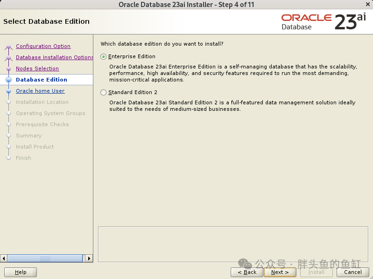Screen dimensions: 373x279
Task: Click the 'Which database edition' question text
Action: (x=162, y=44)
